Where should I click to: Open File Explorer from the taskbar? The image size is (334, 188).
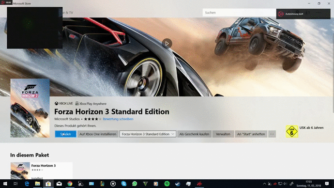coord(37,184)
